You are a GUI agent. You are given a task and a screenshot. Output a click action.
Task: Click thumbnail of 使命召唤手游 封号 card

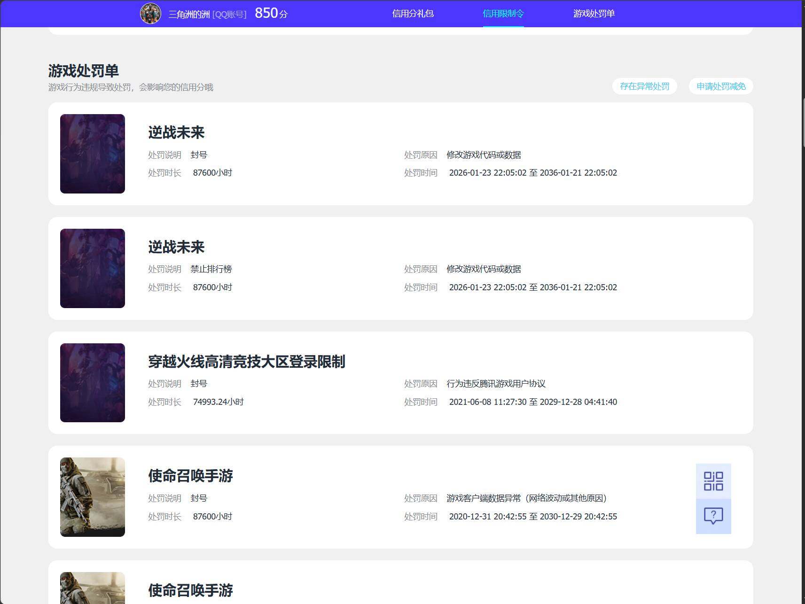93,497
